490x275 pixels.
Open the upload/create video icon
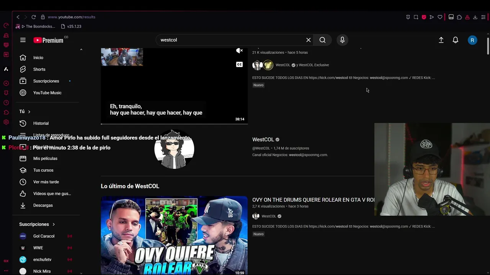click(441, 40)
